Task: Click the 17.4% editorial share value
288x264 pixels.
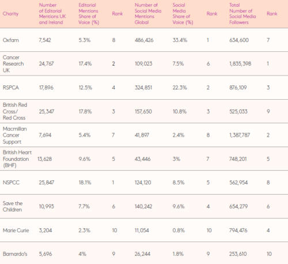Action: tap(85, 64)
